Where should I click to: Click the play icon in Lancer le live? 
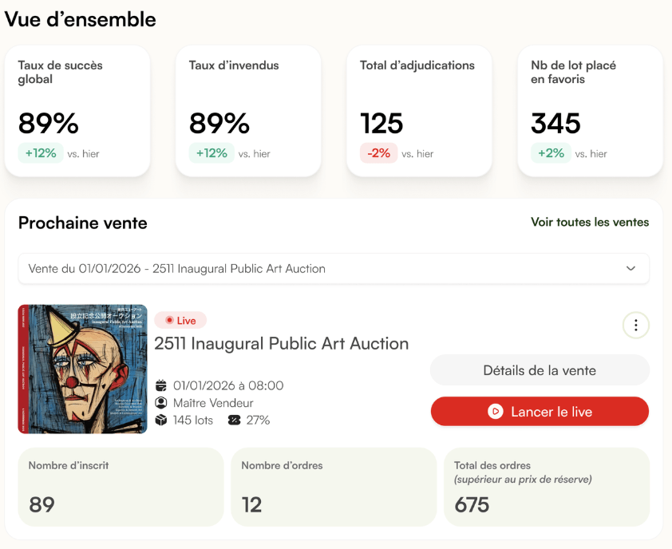496,412
